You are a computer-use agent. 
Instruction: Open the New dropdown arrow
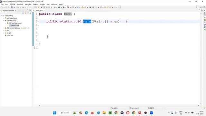point(4,7)
